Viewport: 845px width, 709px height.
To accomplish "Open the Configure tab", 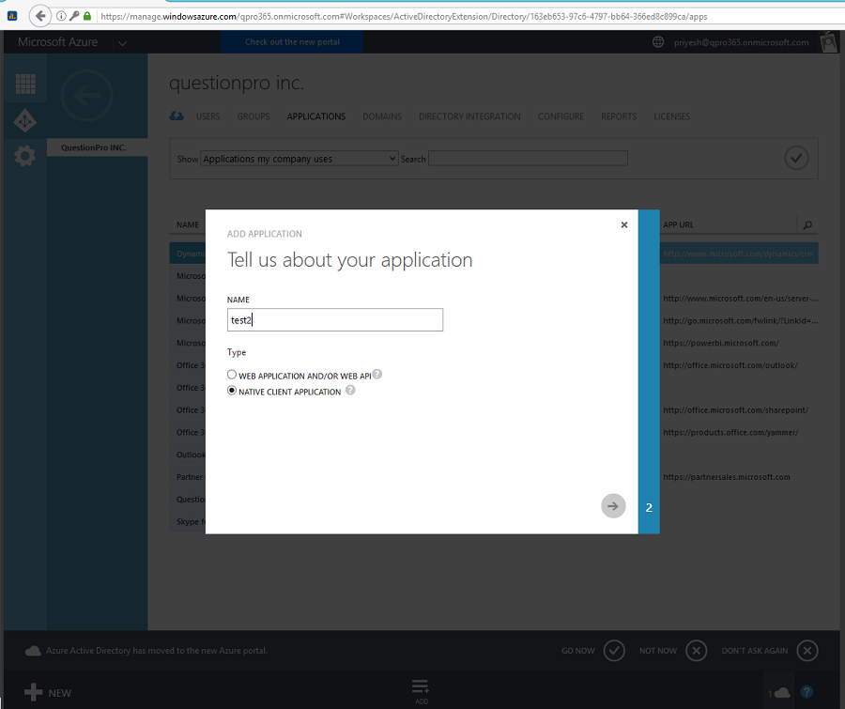I will click(561, 116).
